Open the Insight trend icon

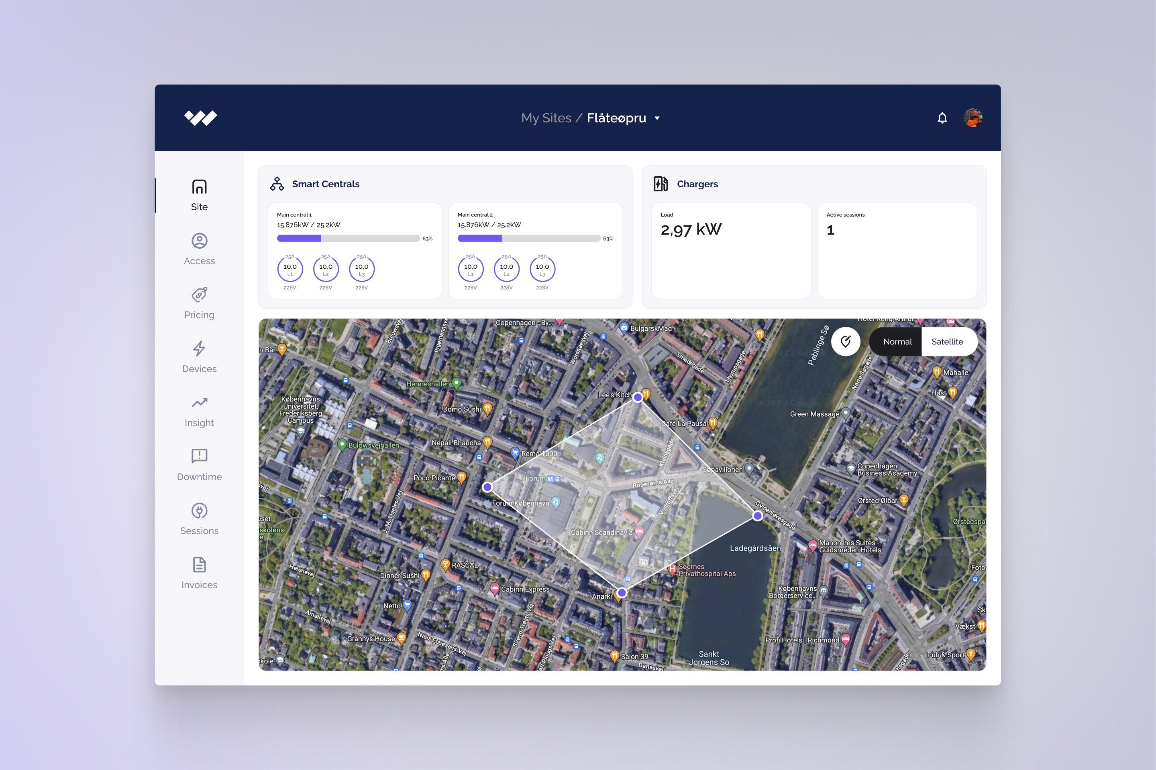coord(199,403)
